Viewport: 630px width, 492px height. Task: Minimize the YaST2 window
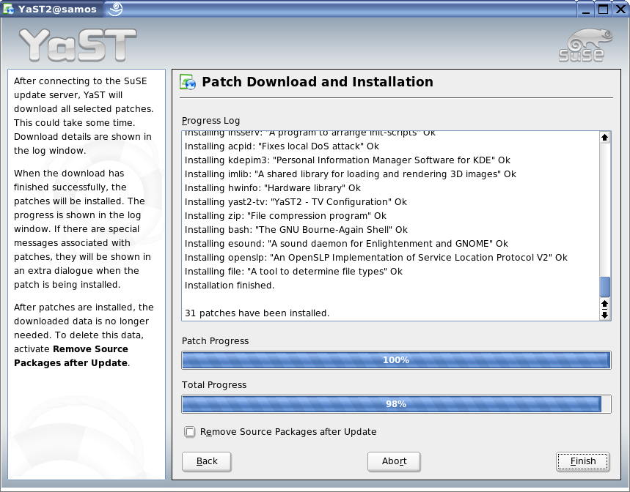(x=586, y=10)
